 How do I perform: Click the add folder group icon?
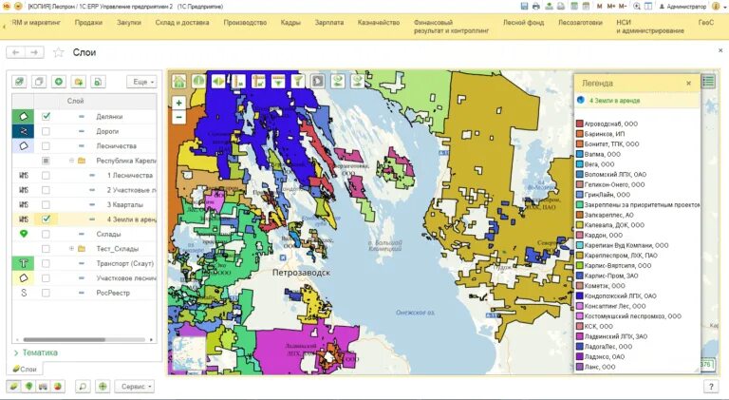[x=79, y=82]
